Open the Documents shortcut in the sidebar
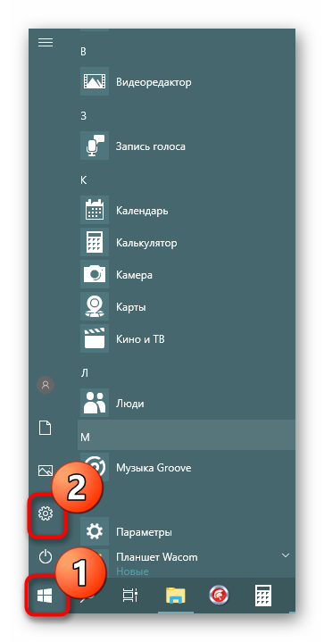 [x=46, y=428]
